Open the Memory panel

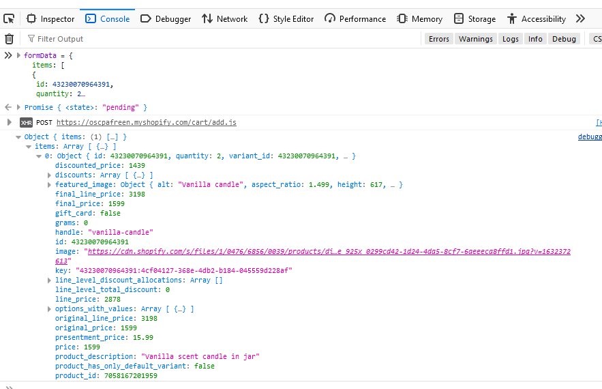coord(420,19)
